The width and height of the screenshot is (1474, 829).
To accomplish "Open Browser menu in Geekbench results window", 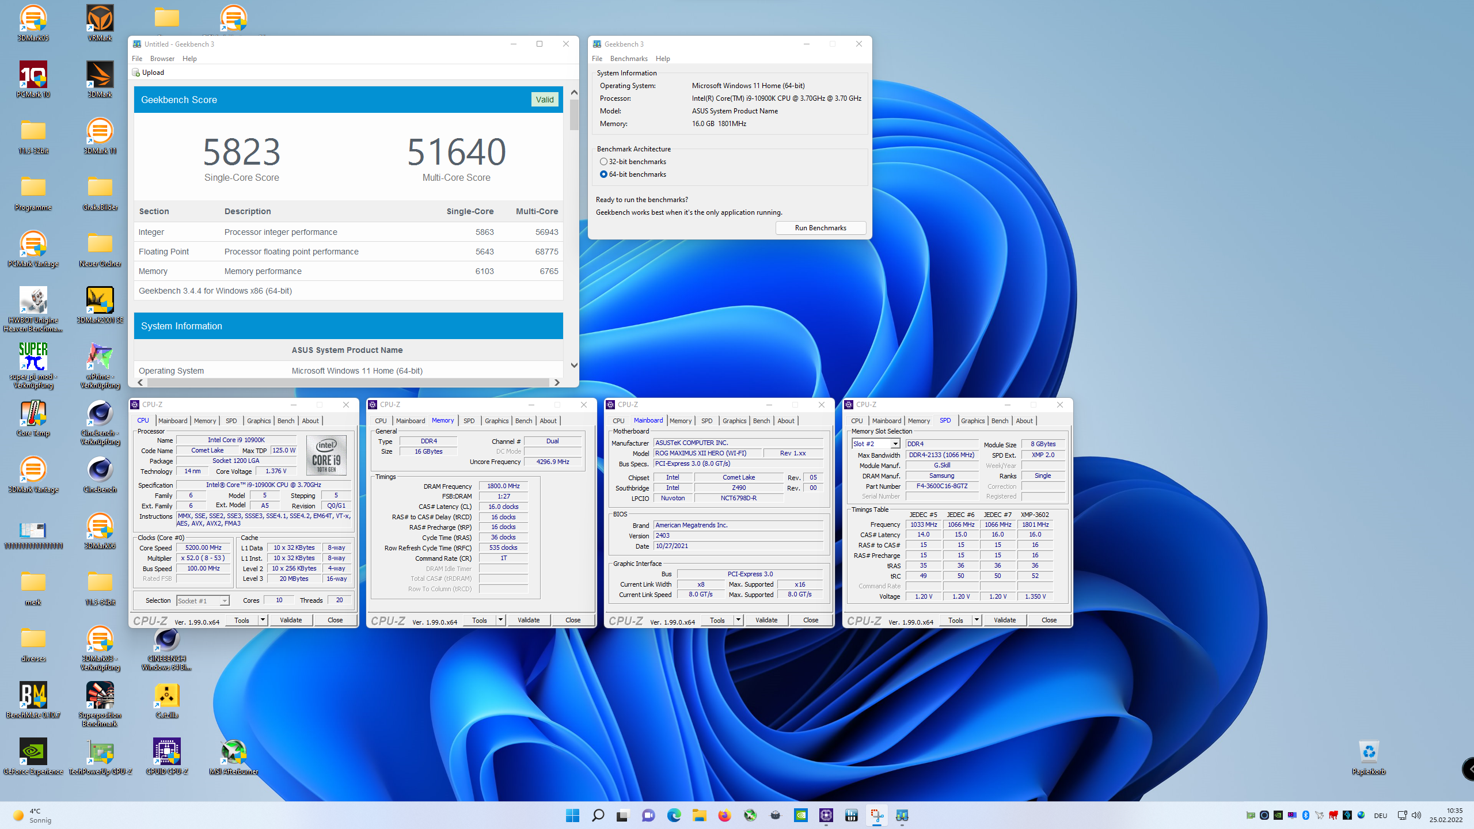I will (x=162, y=59).
